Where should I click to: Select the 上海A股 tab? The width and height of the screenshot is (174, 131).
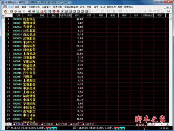pos(19,124)
